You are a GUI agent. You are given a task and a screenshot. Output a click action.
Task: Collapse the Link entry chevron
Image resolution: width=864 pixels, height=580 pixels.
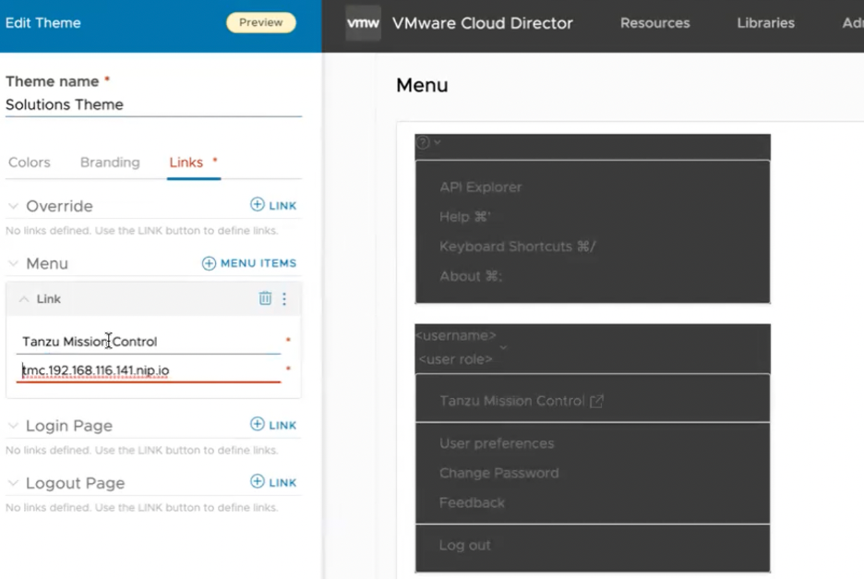click(23, 298)
